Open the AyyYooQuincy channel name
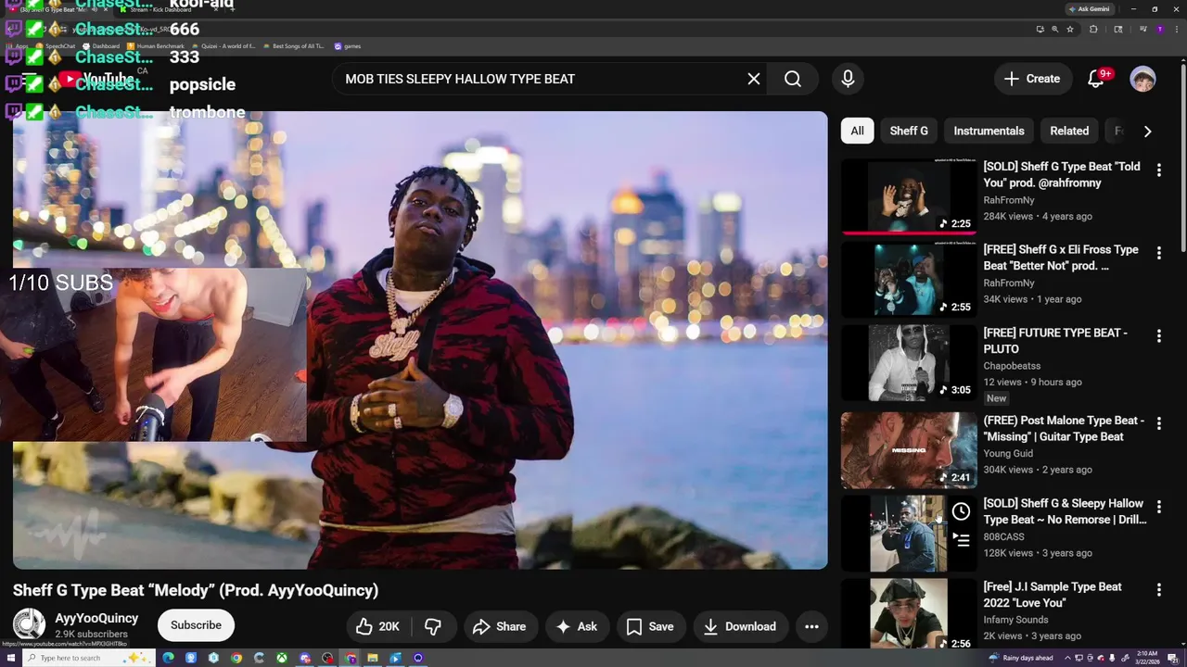Viewport: 1187px width, 667px height. [96, 618]
